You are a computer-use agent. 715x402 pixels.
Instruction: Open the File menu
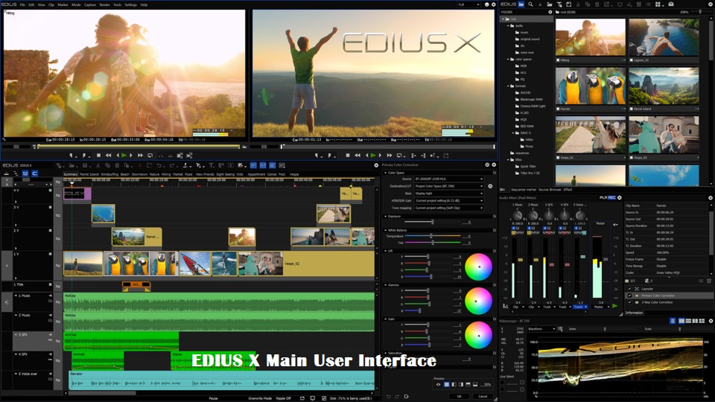(22, 4)
